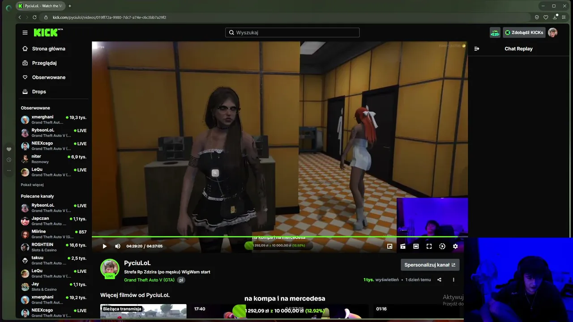Expand followed channels with Pokaż więcej

point(32,185)
